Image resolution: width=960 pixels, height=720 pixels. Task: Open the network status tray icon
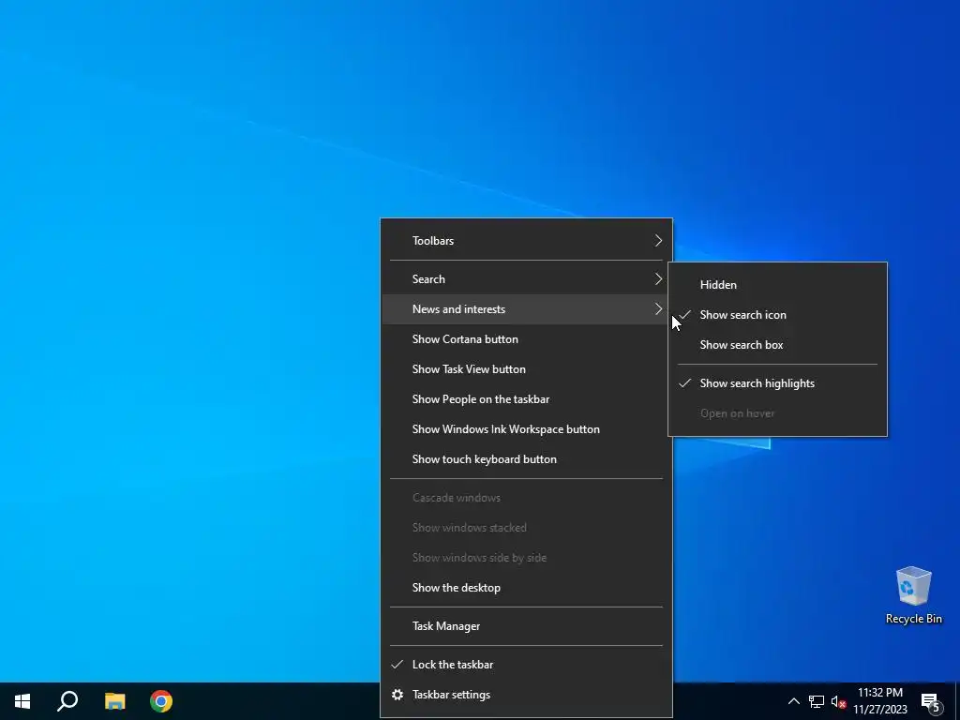817,701
